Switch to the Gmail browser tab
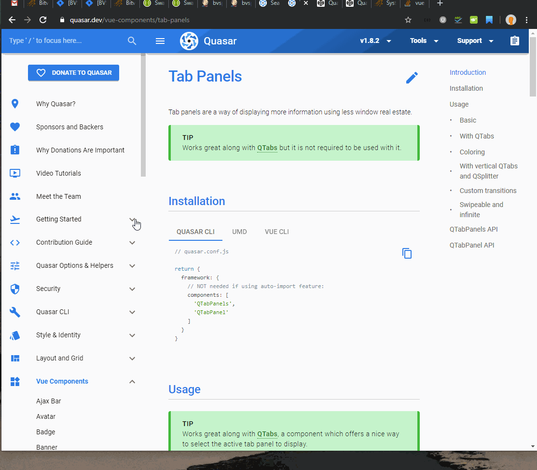The width and height of the screenshot is (537, 470). [14, 3]
